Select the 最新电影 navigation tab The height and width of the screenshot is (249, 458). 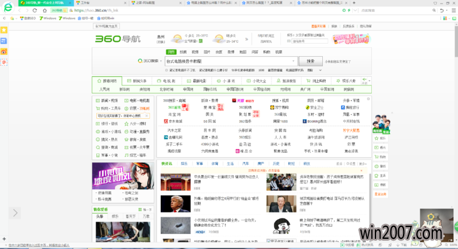(x=197, y=81)
